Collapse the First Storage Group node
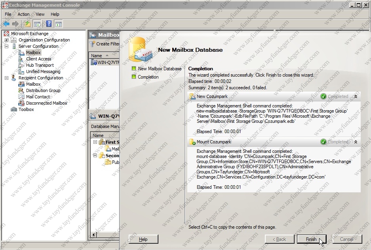 coord(95,142)
